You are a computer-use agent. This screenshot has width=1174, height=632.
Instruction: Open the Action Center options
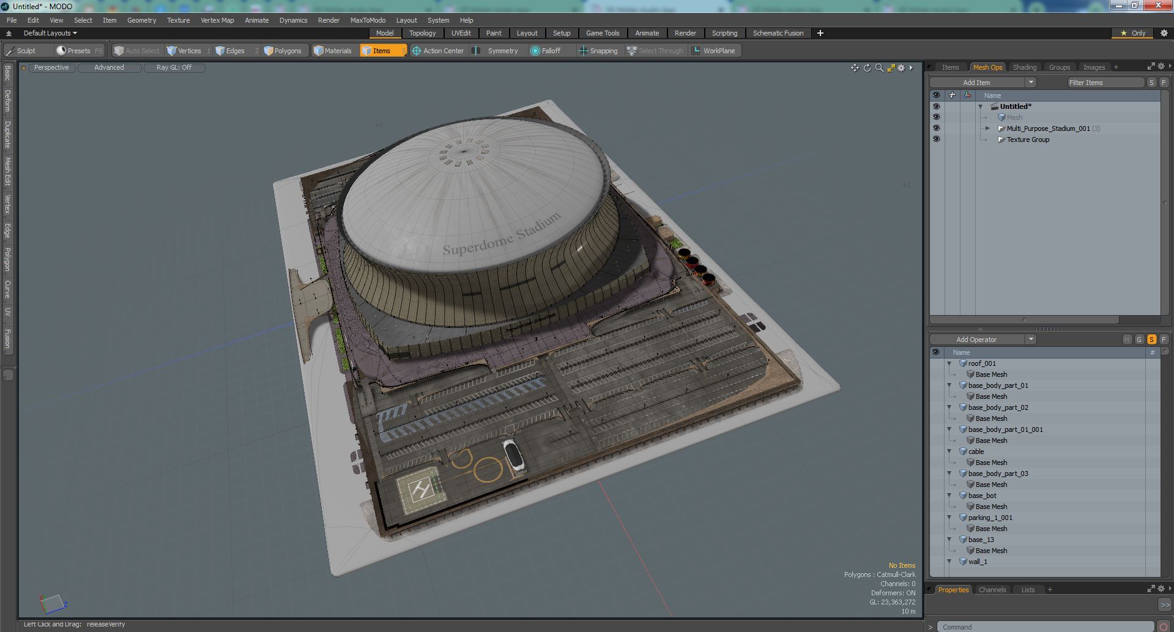point(438,51)
